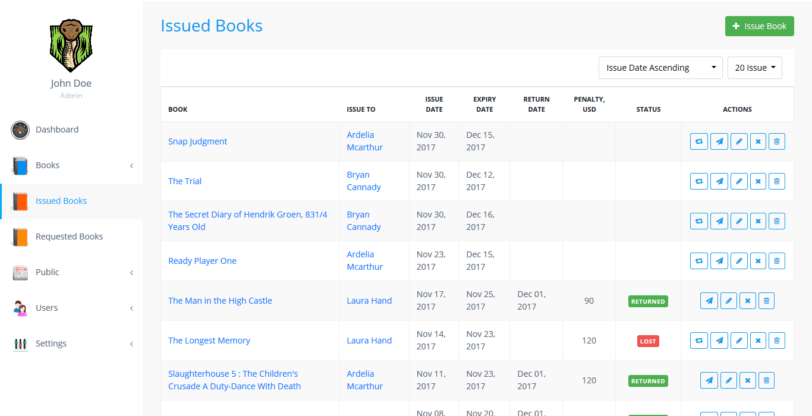
Task: Click the paper plane icon for The Trial
Action: click(x=719, y=181)
